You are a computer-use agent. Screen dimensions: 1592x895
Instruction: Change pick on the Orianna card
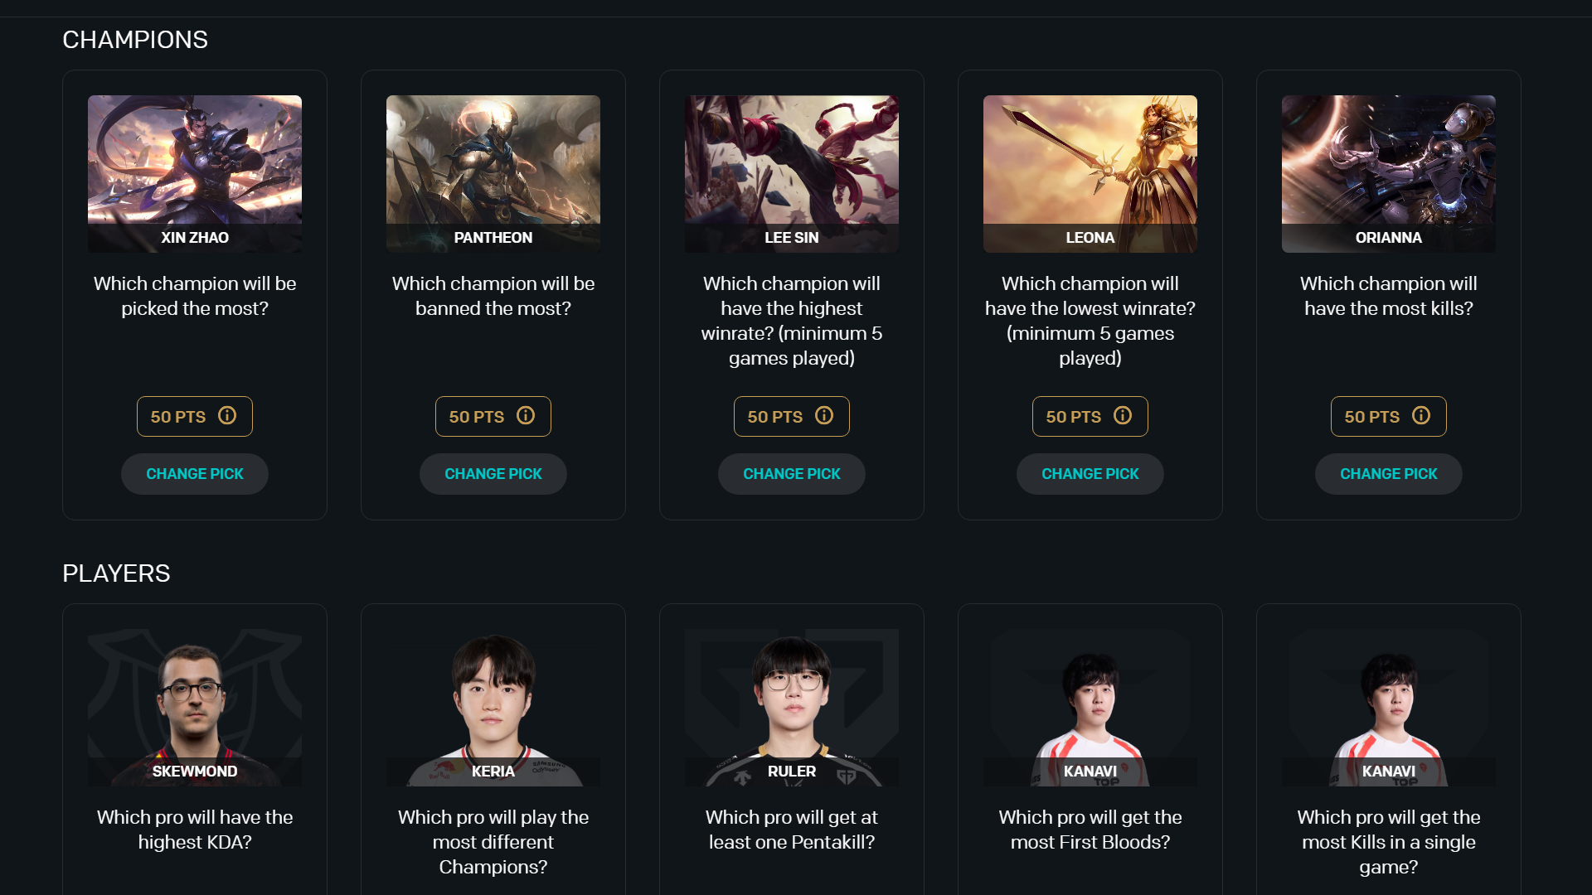click(x=1389, y=474)
